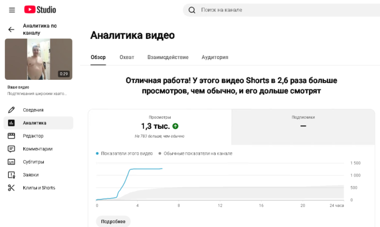This screenshot has width=380, height=227.
Task: Open 'Клипы и Shorts' in the sidebar
Action: pos(38,188)
